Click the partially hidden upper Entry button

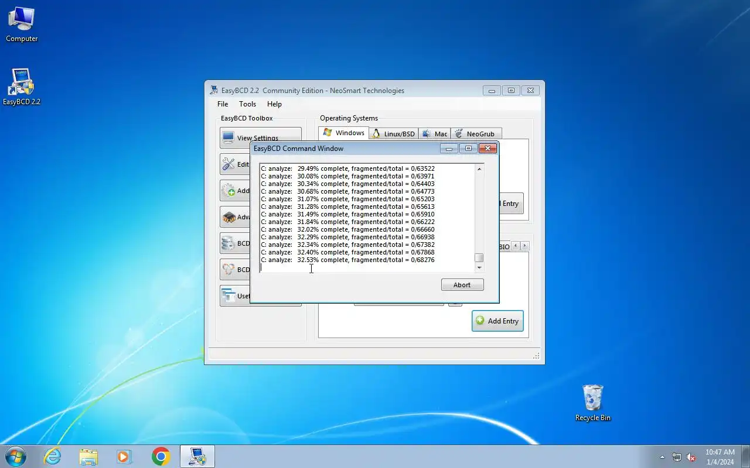511,204
